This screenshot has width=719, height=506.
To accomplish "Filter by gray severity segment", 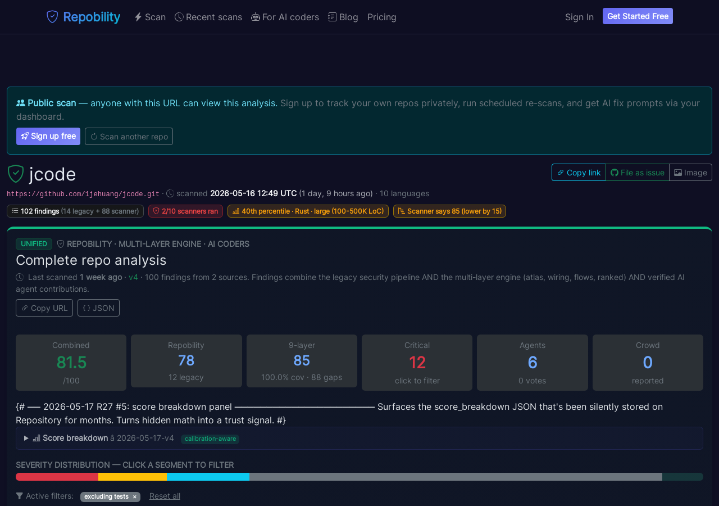I will [456, 477].
